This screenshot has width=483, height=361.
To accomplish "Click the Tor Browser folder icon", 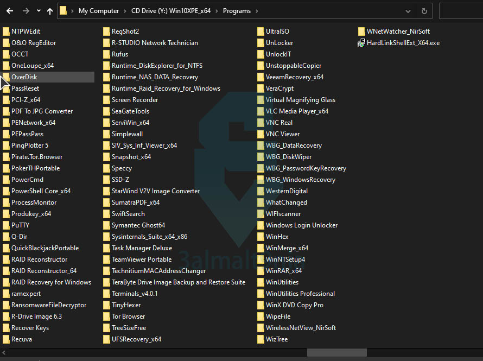I will pyautogui.click(x=106, y=316).
